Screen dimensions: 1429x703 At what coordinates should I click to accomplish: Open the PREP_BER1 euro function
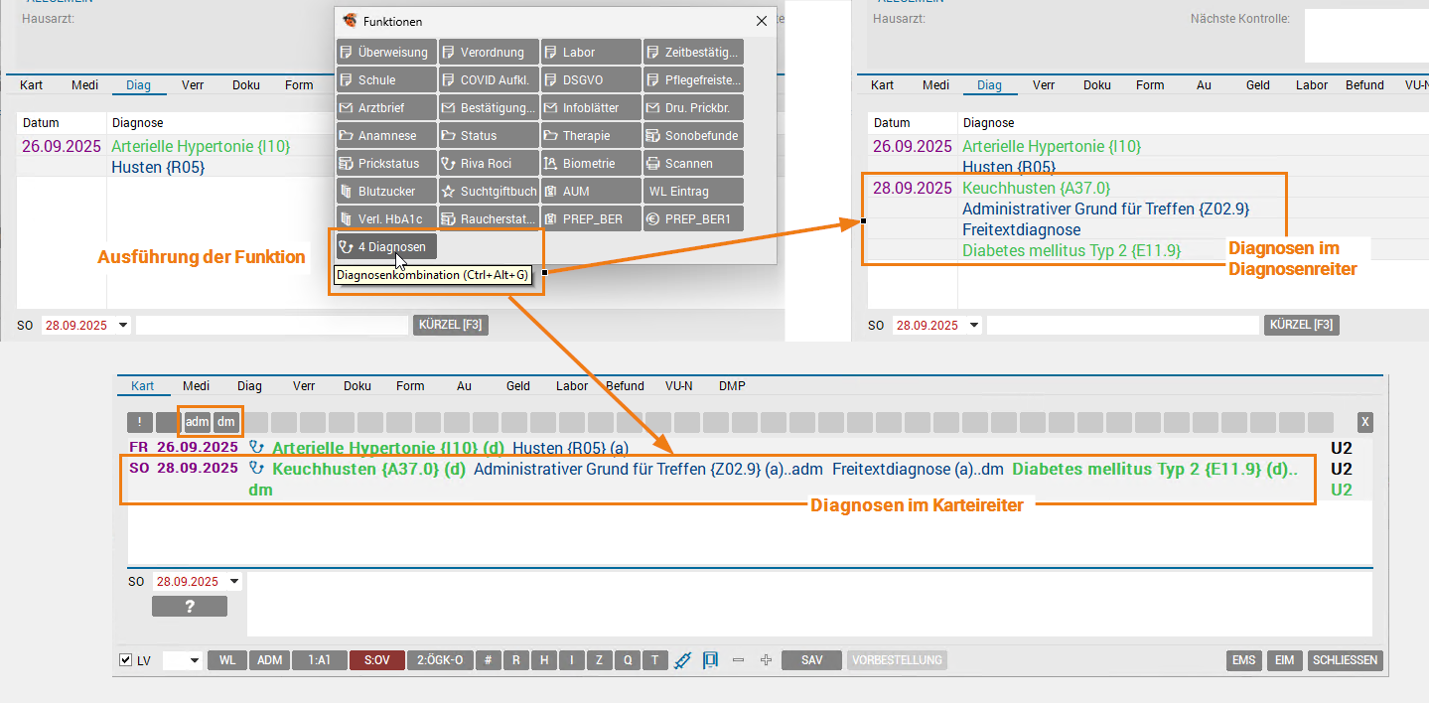693,218
